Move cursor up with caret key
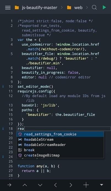Screen dimensions: 111x191 click(x=25, y=185)
